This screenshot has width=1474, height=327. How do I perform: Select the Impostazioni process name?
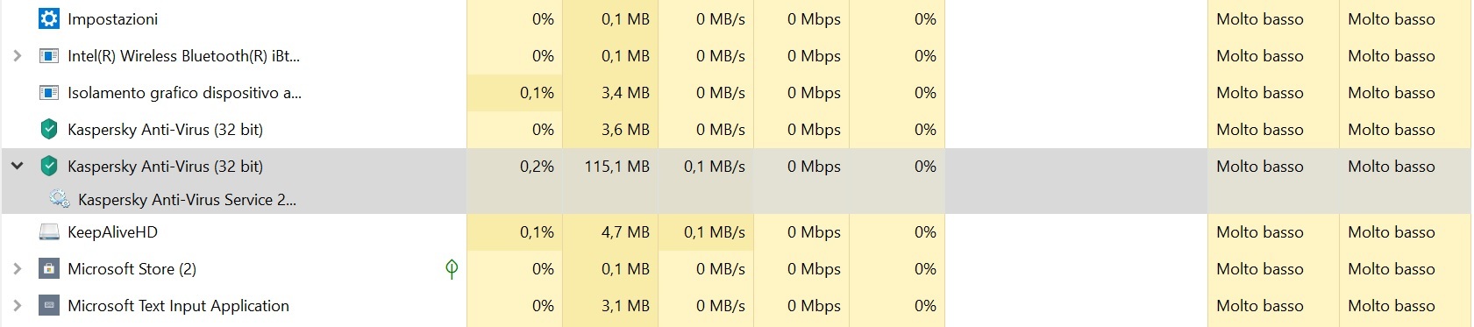112,18
